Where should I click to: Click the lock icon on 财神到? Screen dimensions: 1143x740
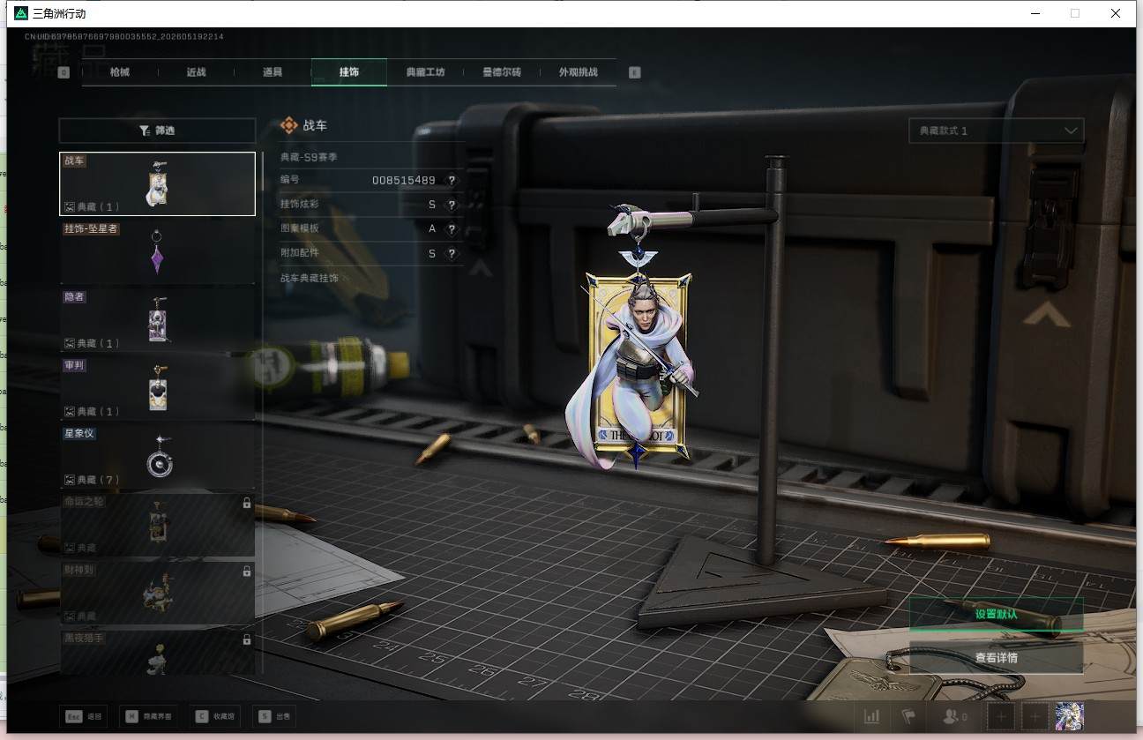[246, 572]
